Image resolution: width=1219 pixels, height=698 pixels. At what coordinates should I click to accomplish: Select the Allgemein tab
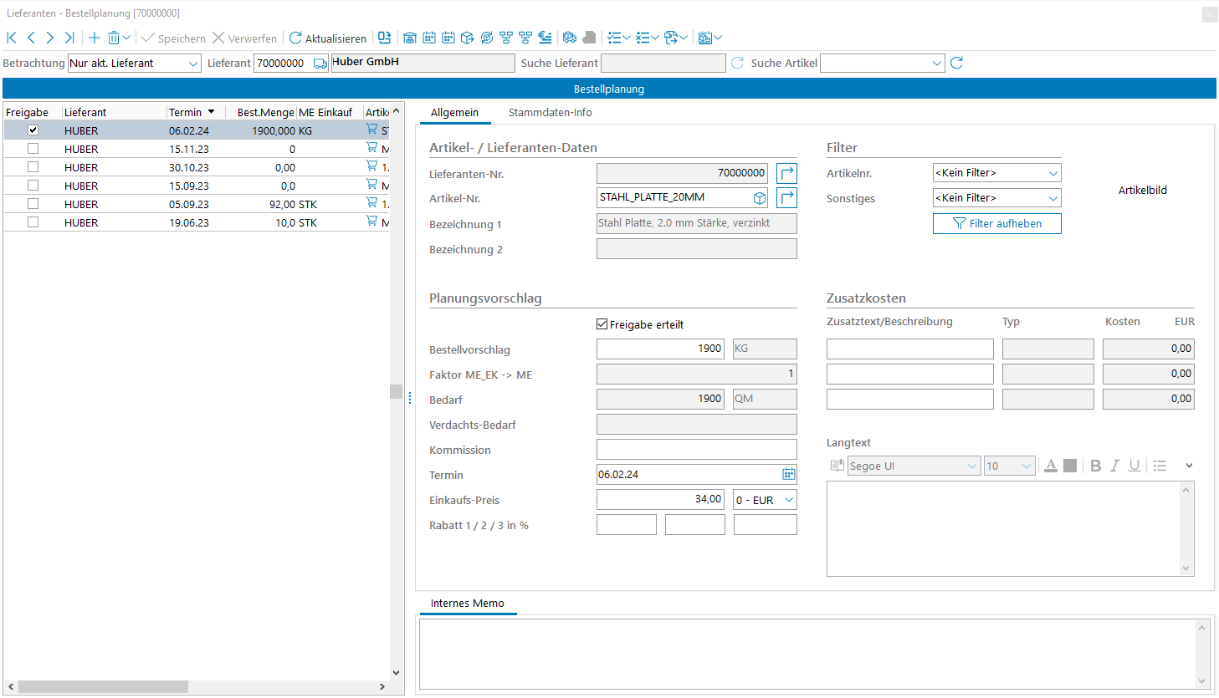[454, 112]
